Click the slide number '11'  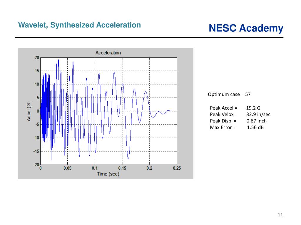coord(280,215)
